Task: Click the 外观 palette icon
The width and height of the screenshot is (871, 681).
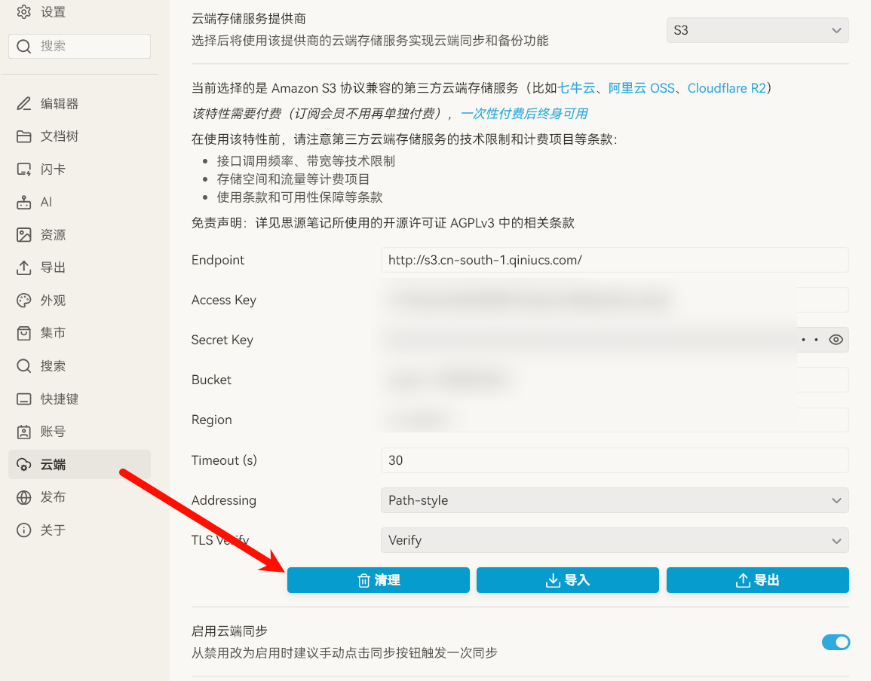Action: (x=24, y=301)
